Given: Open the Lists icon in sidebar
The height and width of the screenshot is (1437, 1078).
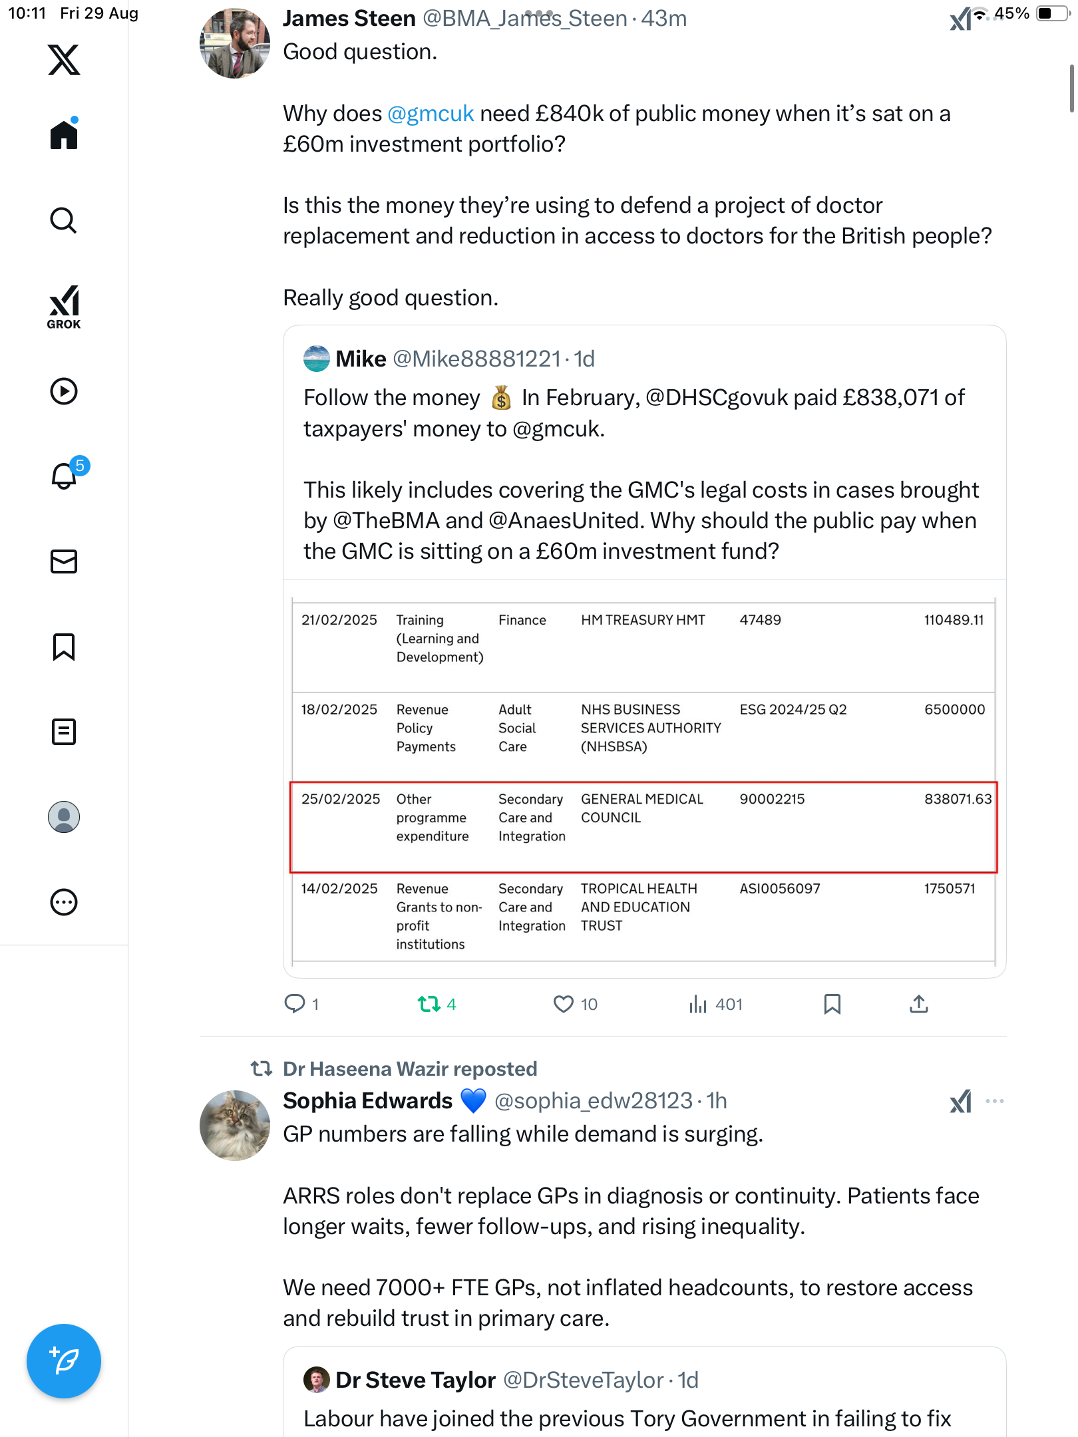Looking at the screenshot, I should click(64, 732).
